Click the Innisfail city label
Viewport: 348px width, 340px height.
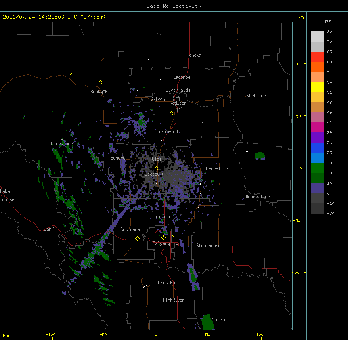point(168,132)
